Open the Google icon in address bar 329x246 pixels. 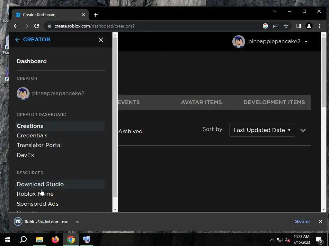(265, 26)
